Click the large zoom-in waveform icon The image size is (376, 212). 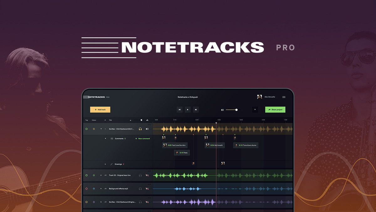[147, 120]
